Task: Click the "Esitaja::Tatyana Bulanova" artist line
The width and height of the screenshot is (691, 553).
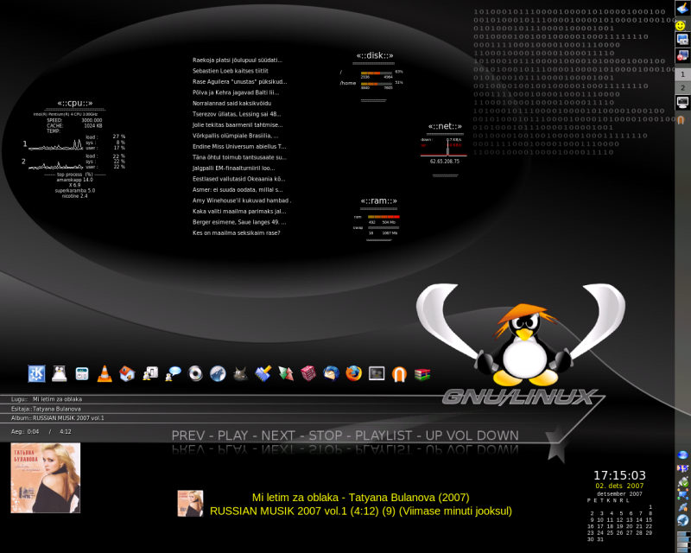Action: point(46,409)
